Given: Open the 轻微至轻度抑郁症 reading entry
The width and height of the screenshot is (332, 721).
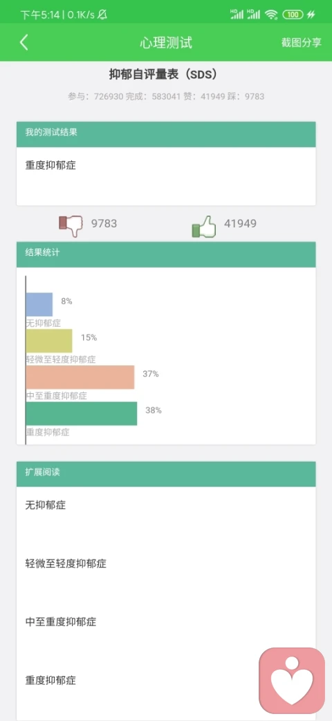Looking at the screenshot, I should (x=166, y=563).
